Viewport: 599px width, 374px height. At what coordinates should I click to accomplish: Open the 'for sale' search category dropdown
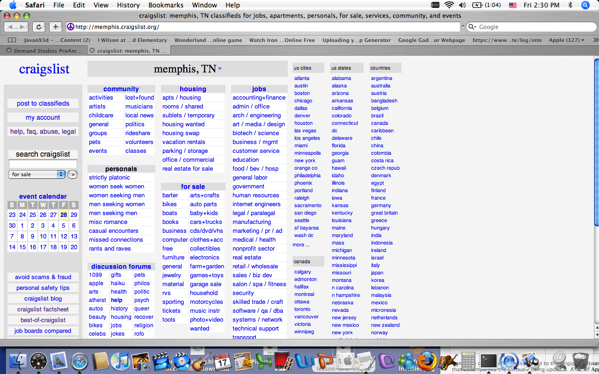[x=37, y=174]
